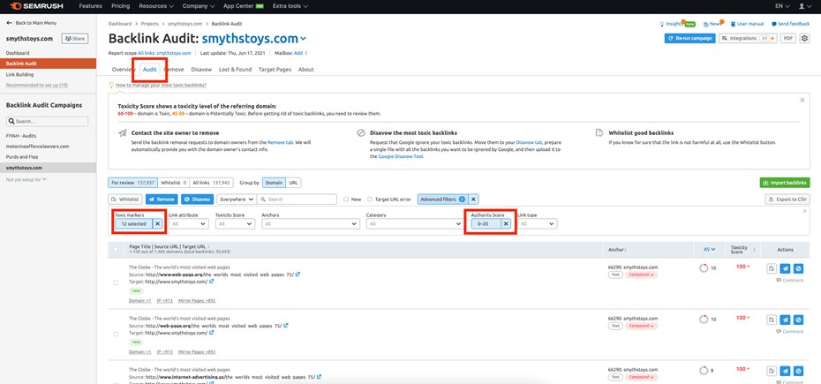Click remove (paper plane) icon in first row

pyautogui.click(x=785, y=268)
